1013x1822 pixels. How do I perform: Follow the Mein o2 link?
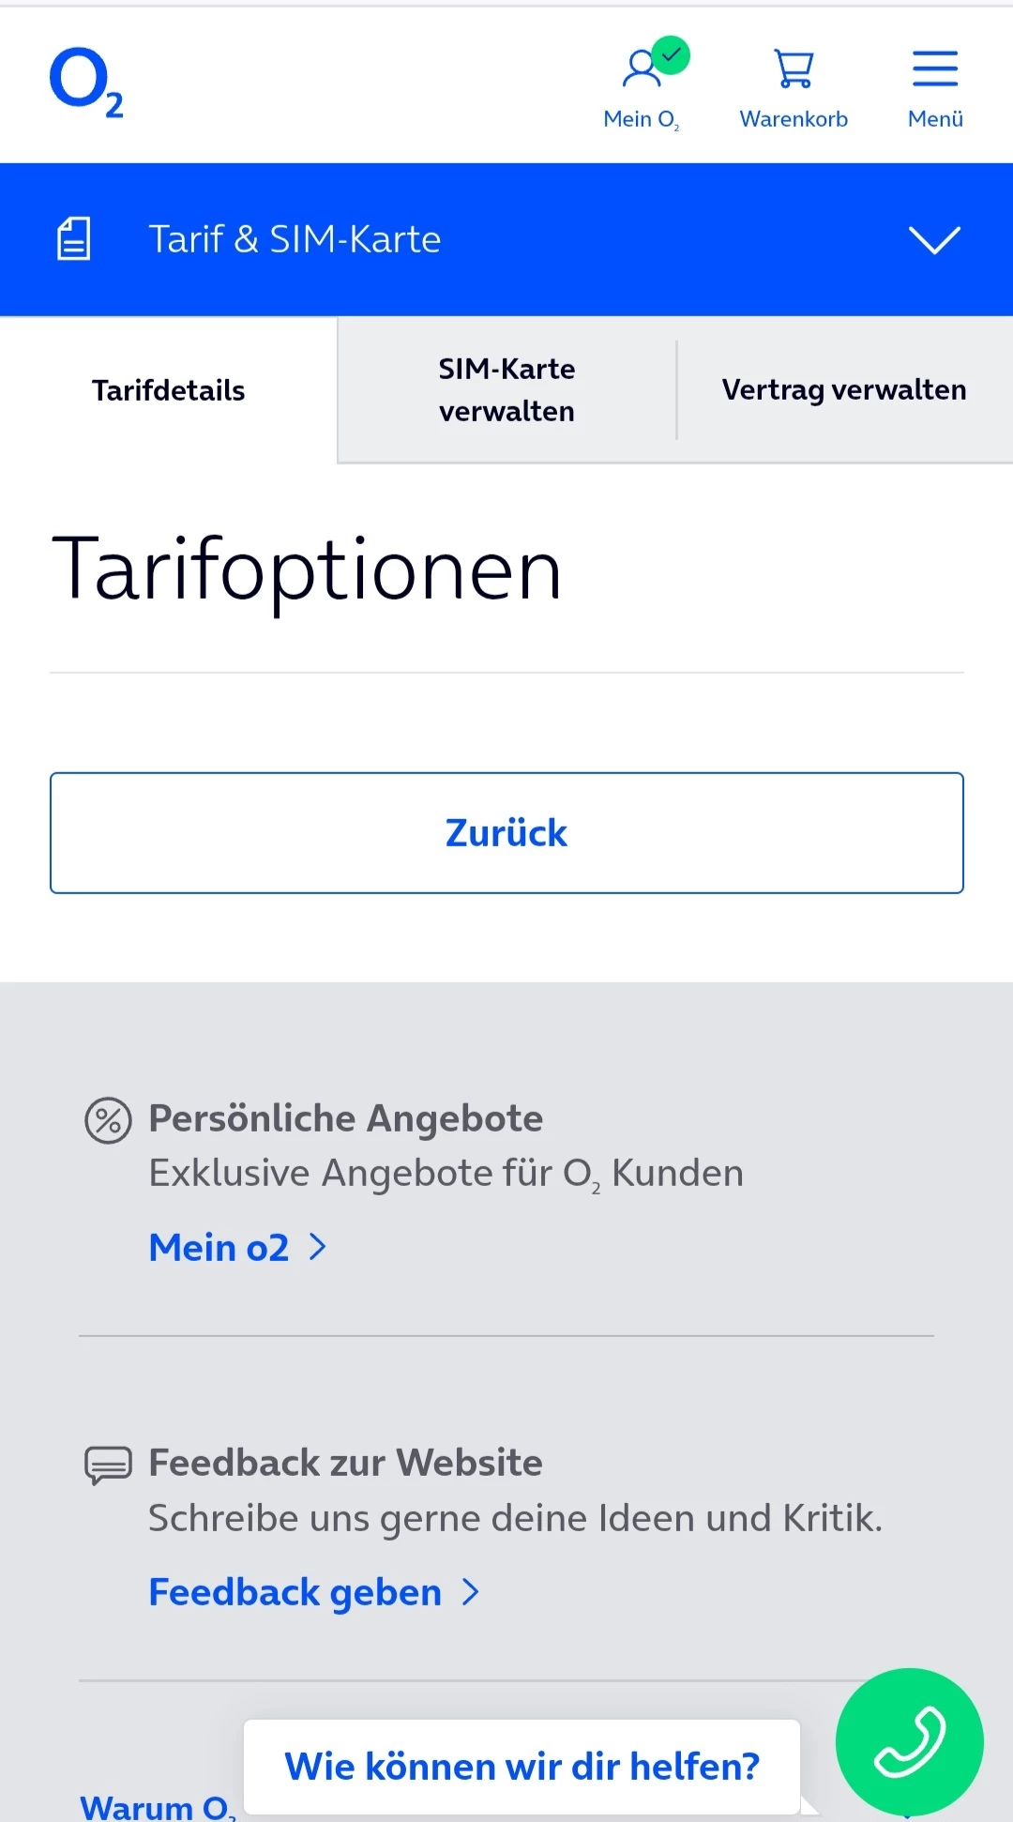(x=219, y=1248)
